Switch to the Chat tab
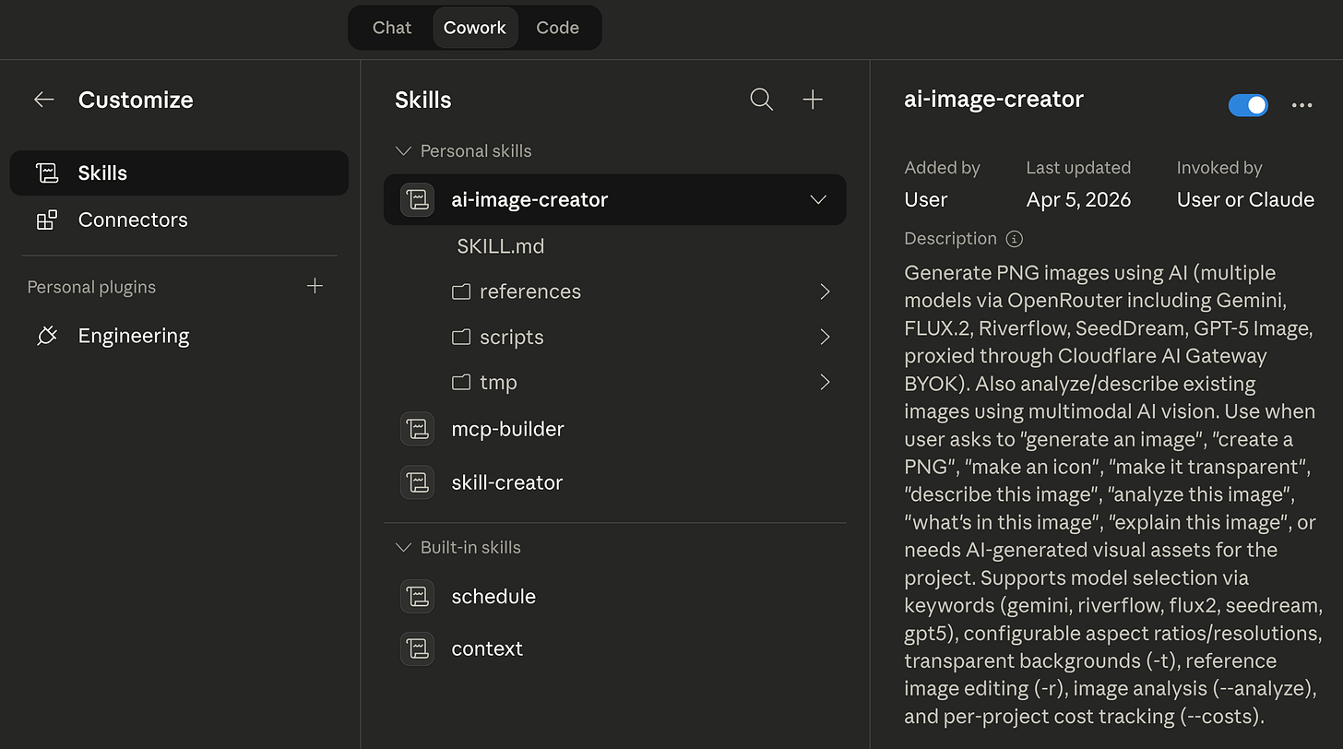 coord(391,28)
